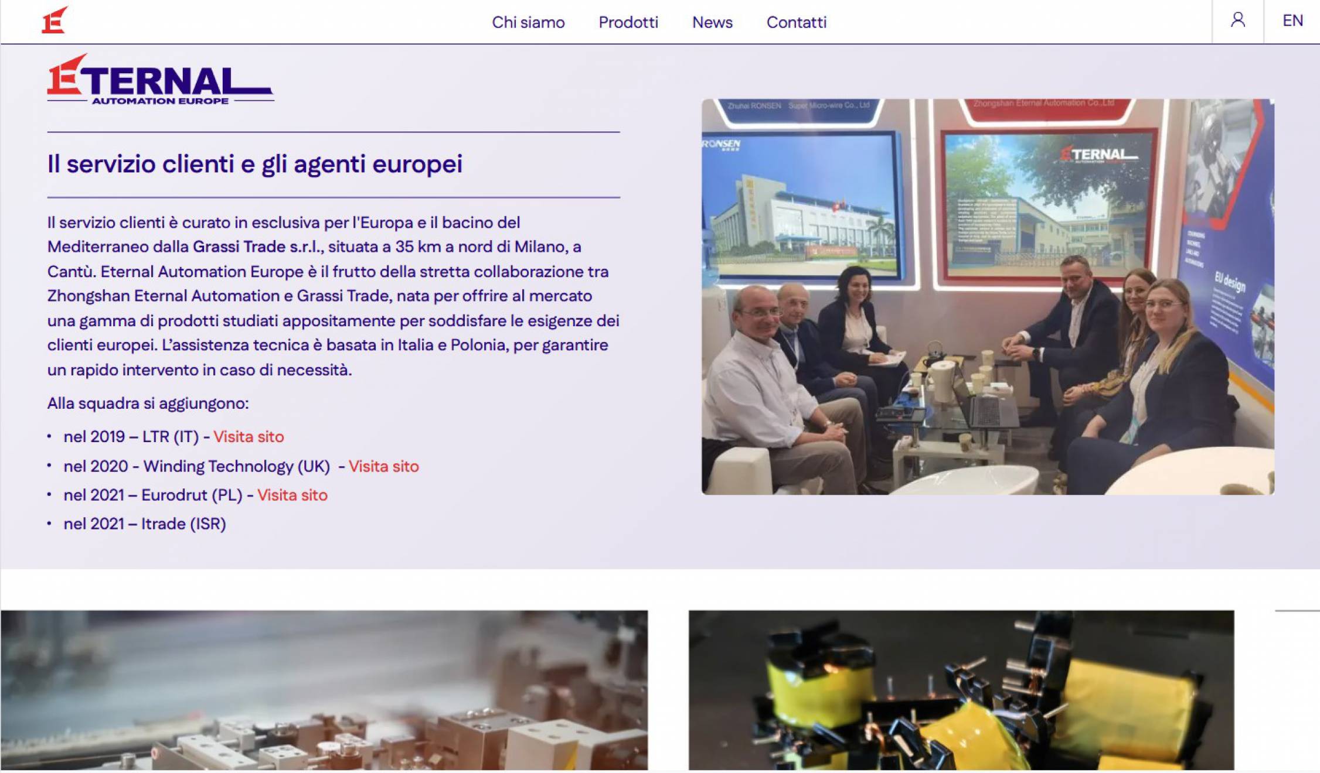1320x773 pixels.
Task: Click the text 'nel 2021 – Eurodrut (PL)'
Action: tap(153, 495)
